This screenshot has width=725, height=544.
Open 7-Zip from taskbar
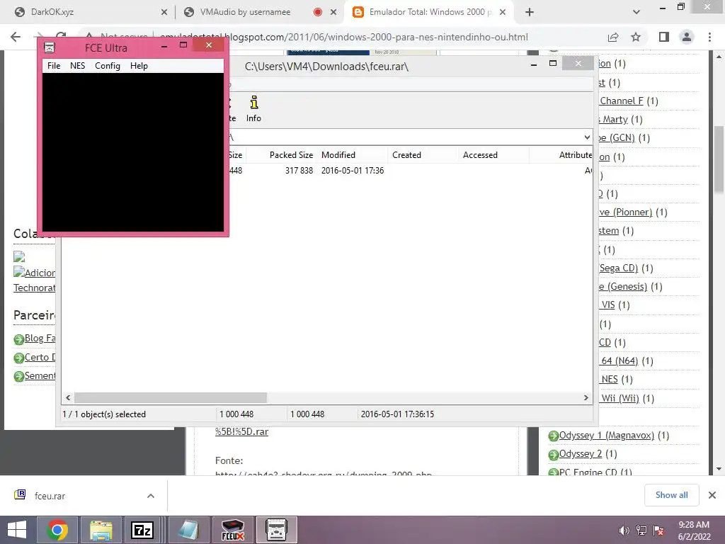[x=142, y=530]
